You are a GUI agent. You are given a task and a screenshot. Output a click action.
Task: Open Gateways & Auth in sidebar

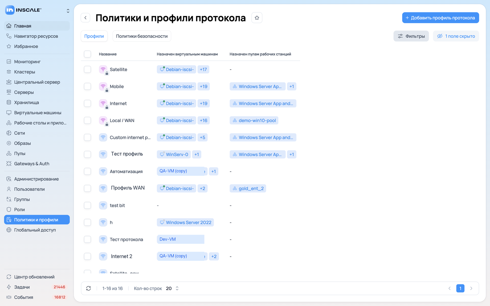[x=37, y=164]
